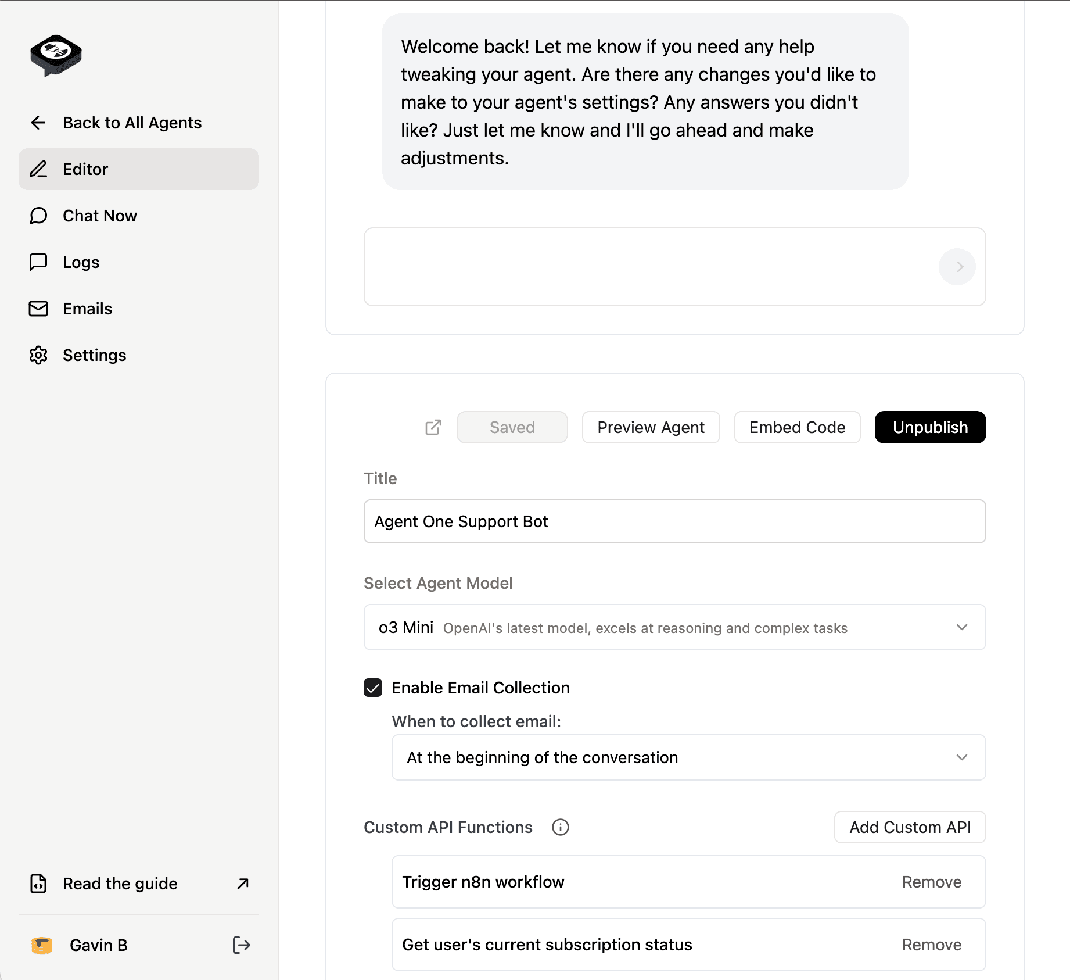Click the external link icon near Saved
1070x980 pixels.
pos(432,427)
